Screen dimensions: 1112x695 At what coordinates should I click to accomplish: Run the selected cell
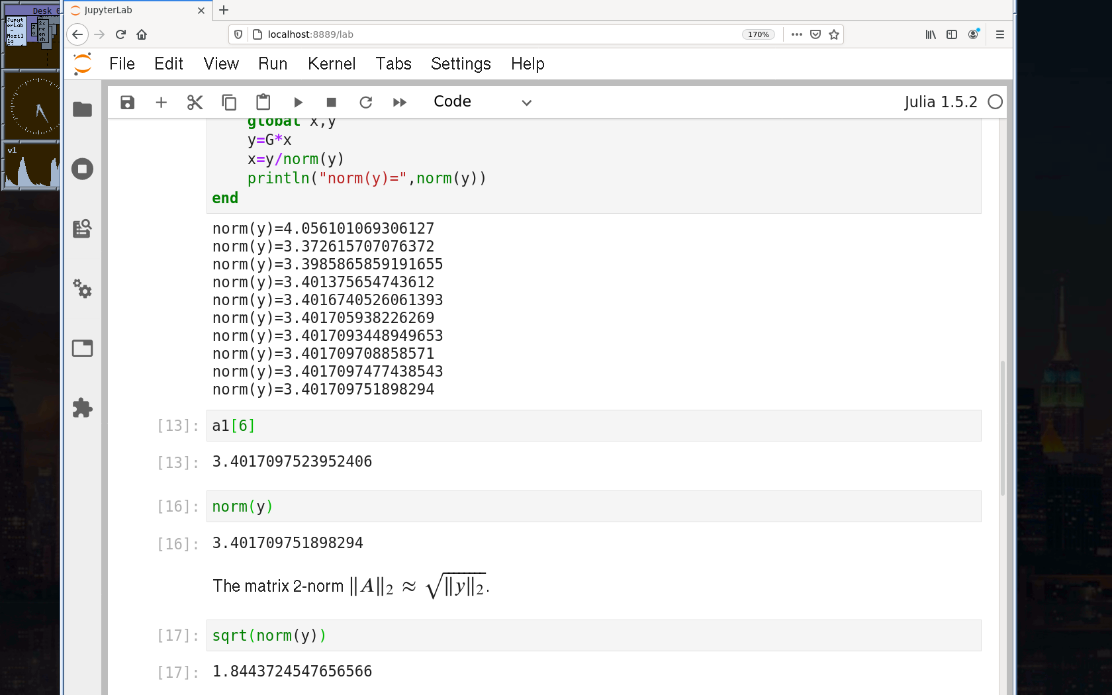[298, 102]
